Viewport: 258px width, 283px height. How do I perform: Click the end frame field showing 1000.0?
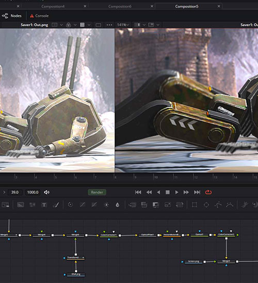(33, 192)
